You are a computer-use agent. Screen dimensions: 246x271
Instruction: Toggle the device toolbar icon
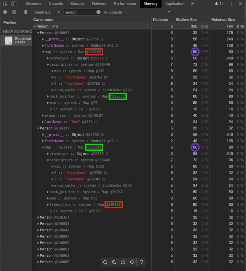click(x=14, y=4)
